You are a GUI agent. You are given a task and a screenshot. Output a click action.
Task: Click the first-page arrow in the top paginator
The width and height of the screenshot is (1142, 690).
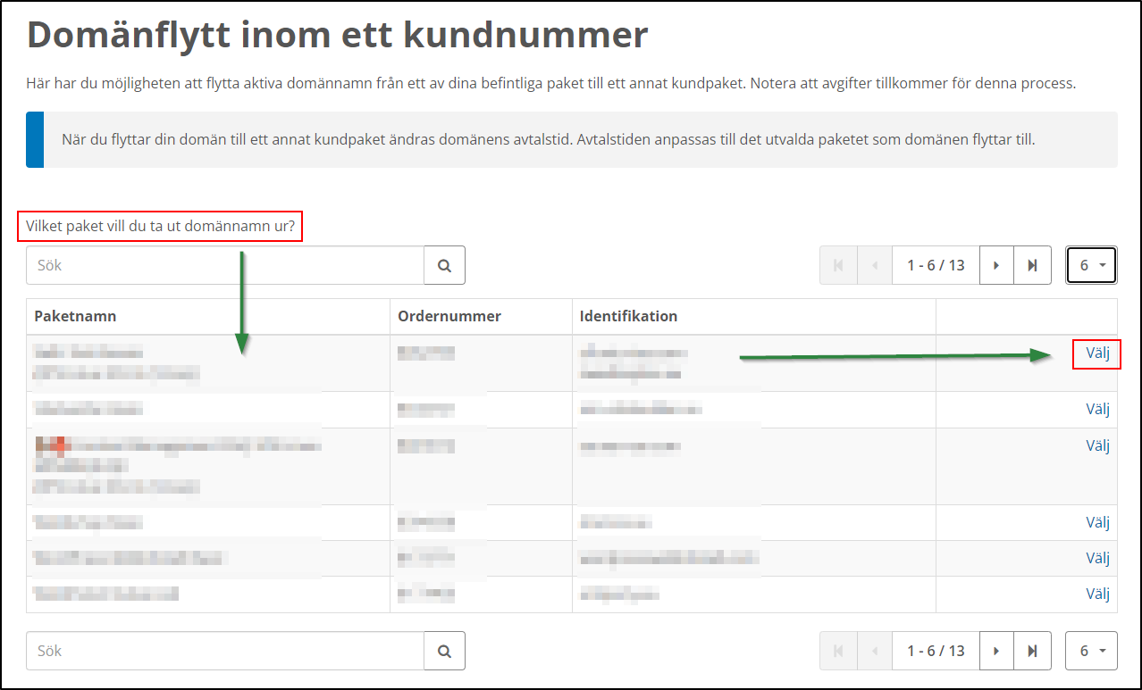click(x=837, y=265)
